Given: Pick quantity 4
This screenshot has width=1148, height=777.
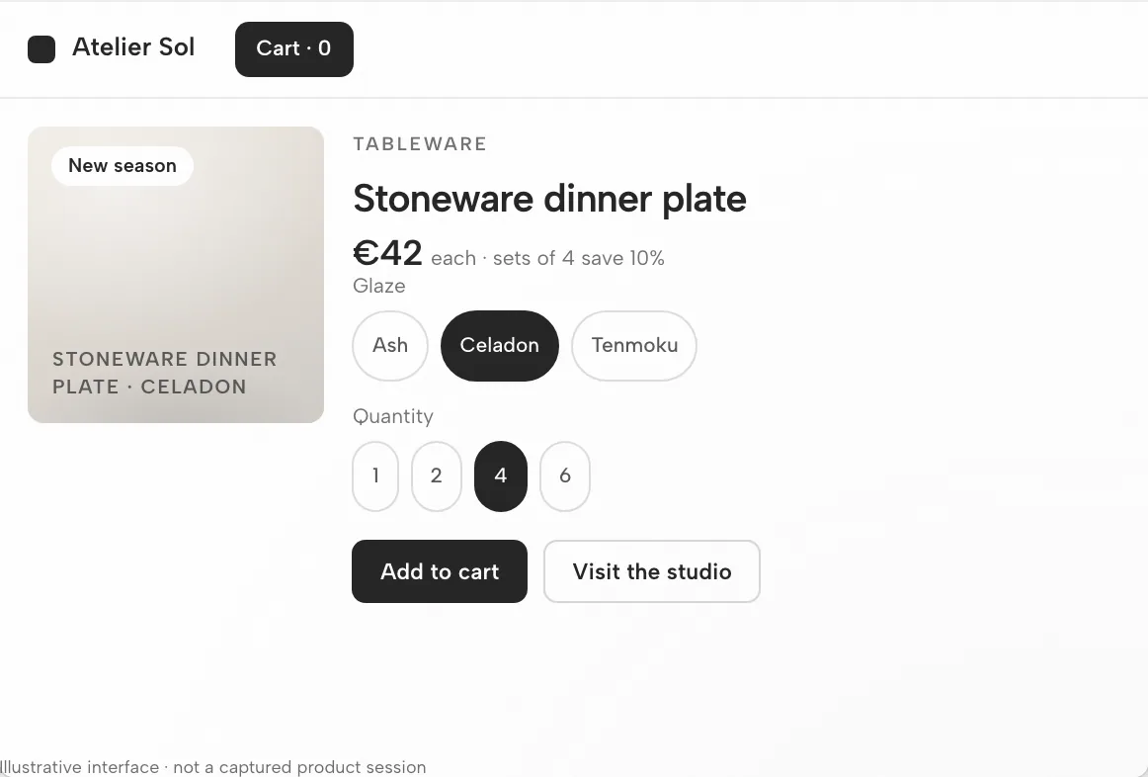Looking at the screenshot, I should pyautogui.click(x=501, y=476).
